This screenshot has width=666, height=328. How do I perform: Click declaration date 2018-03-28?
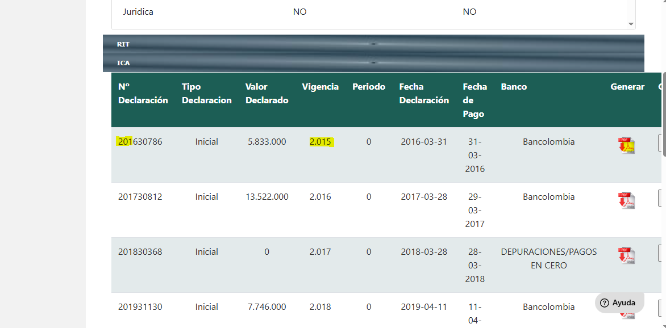(424, 252)
